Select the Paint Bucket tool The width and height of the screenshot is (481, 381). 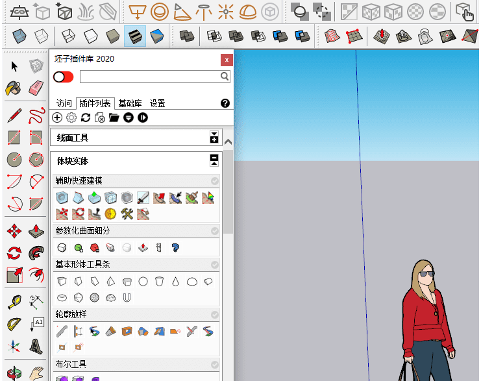(14, 87)
